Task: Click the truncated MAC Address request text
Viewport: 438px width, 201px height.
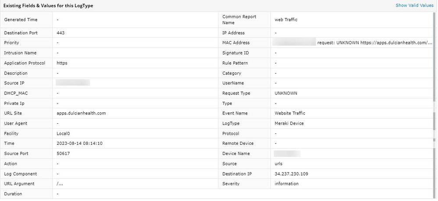Action: (375, 43)
